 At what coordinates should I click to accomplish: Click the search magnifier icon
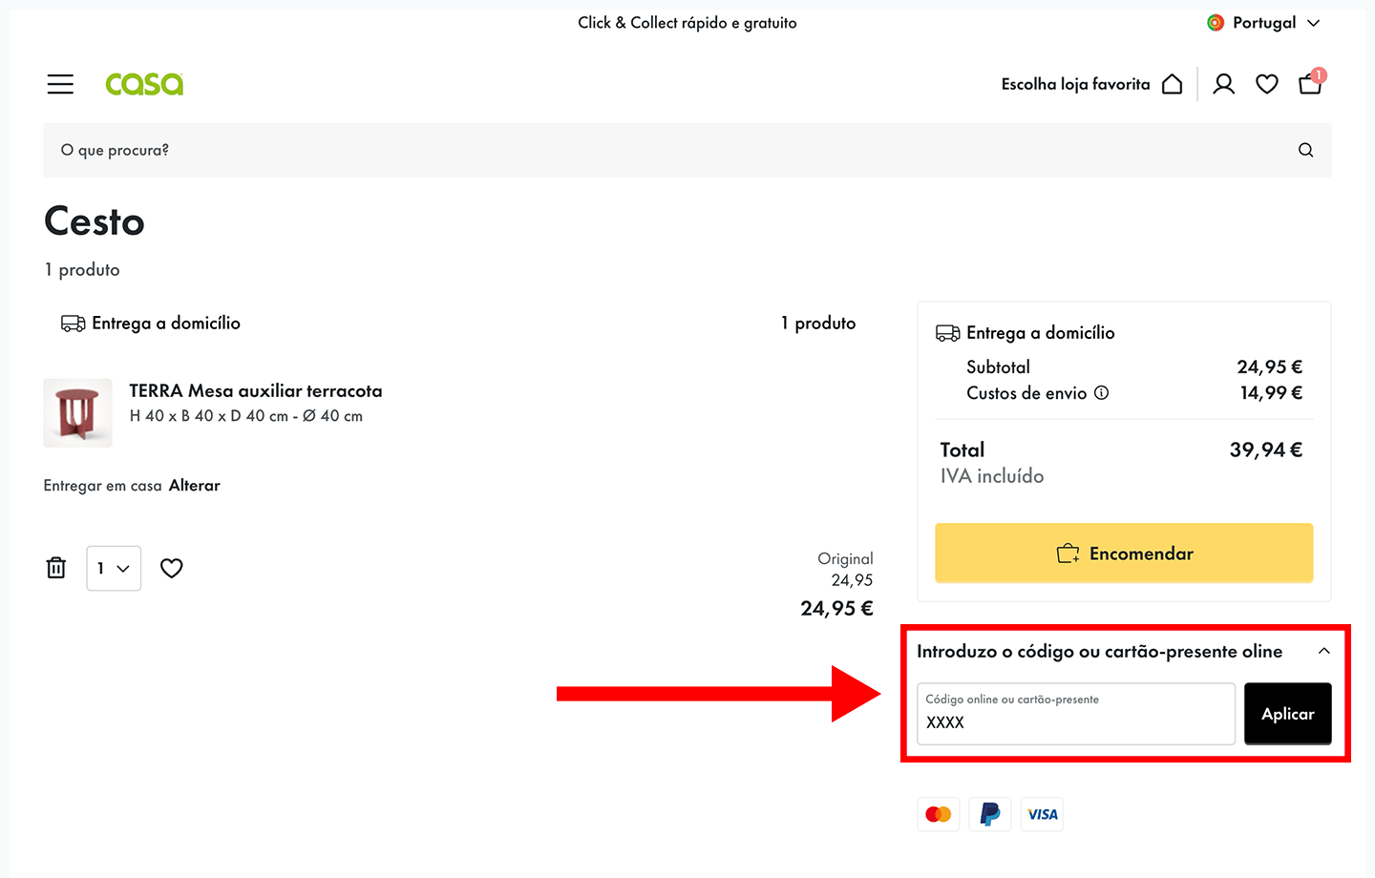[1305, 150]
